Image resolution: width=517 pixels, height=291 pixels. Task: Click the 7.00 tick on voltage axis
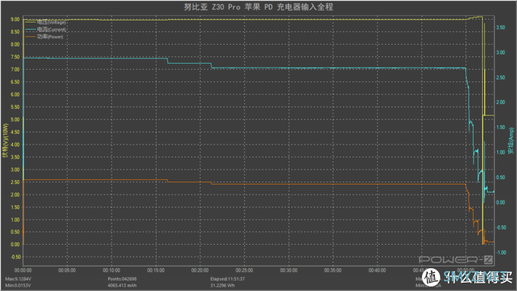[15, 70]
